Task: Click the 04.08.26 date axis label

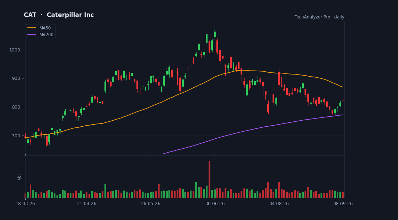Action: pos(279,204)
